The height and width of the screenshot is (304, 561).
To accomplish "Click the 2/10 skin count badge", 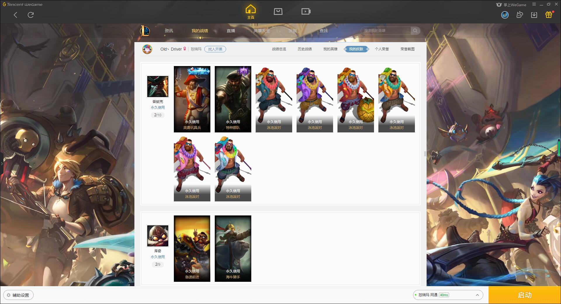I will (158, 115).
